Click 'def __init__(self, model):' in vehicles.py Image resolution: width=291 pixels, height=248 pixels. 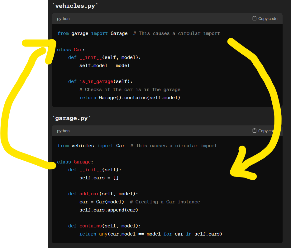(104, 58)
